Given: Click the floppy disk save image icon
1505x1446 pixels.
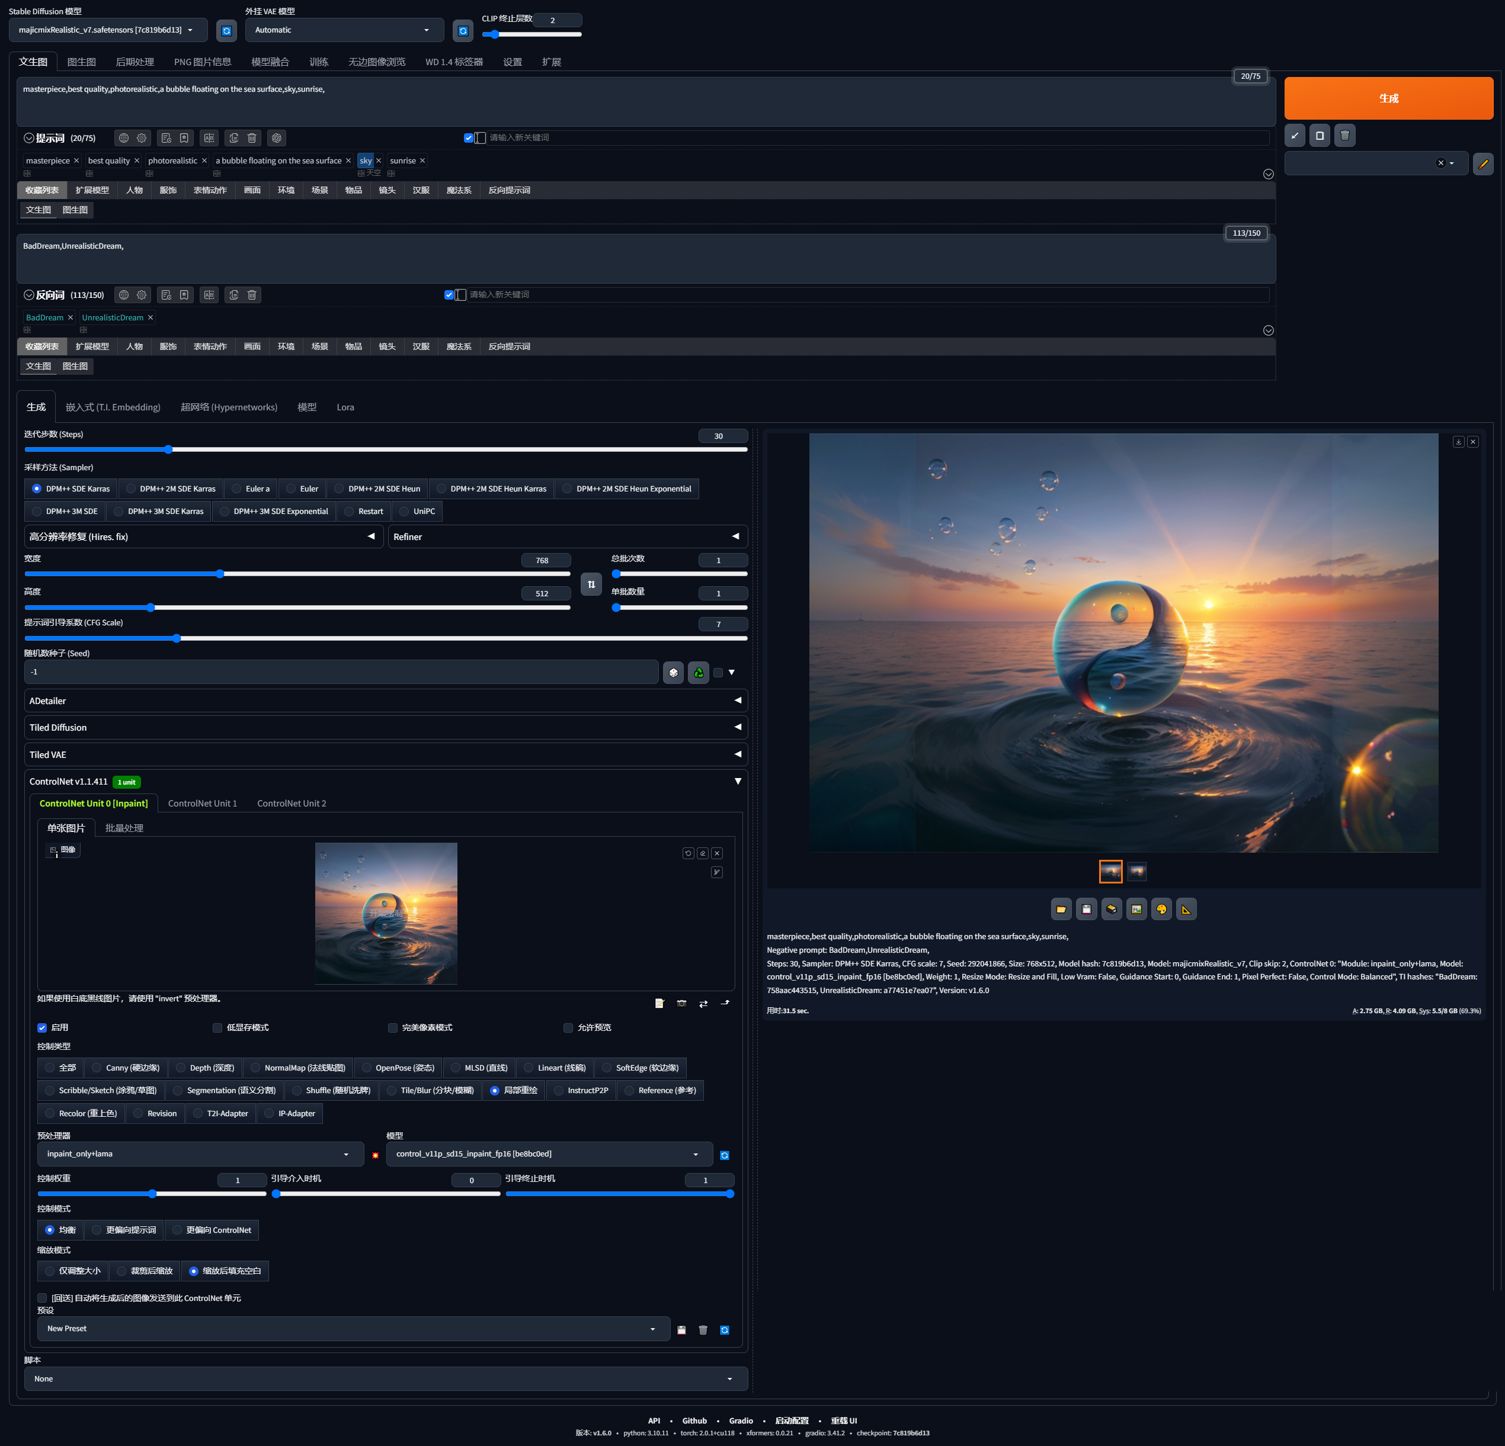Looking at the screenshot, I should tap(1085, 910).
